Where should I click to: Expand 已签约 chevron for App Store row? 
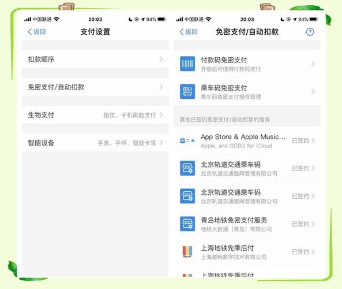click(x=313, y=140)
